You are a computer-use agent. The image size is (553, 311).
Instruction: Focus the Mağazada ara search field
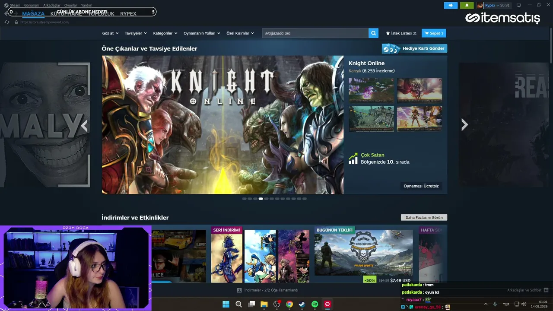[315, 33]
